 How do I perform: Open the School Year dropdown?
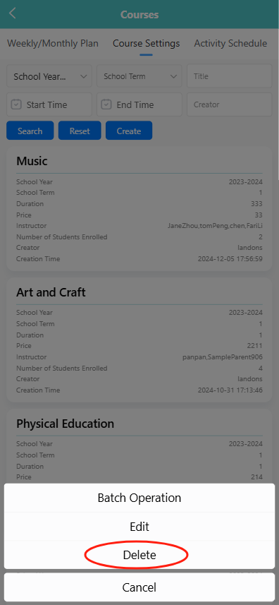tap(49, 76)
